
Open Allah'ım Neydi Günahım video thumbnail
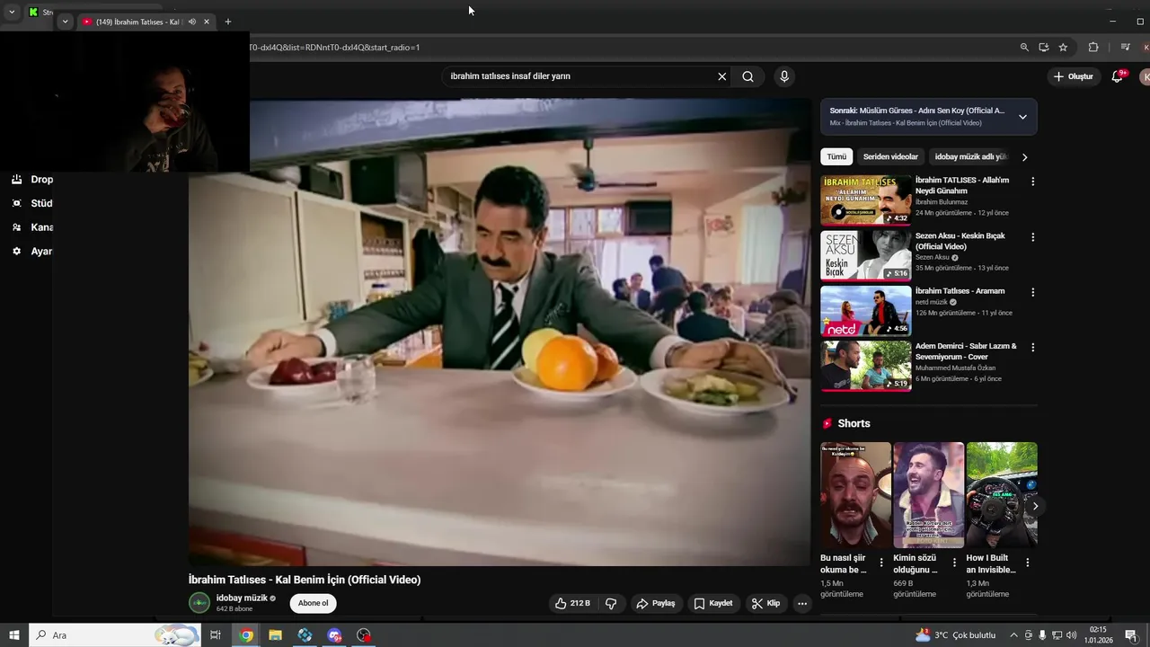click(866, 199)
